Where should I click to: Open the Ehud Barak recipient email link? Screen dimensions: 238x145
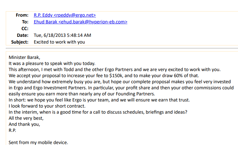[80, 22]
